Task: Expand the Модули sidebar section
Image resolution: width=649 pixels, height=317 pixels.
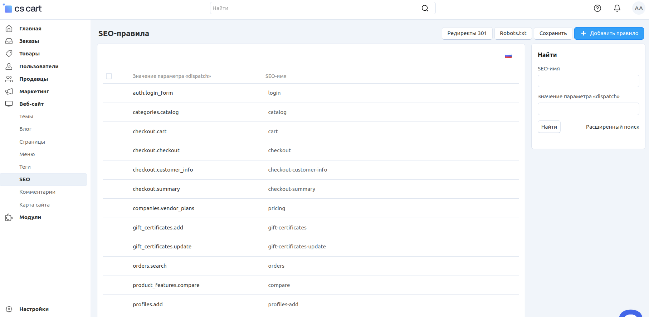Action: (x=30, y=217)
